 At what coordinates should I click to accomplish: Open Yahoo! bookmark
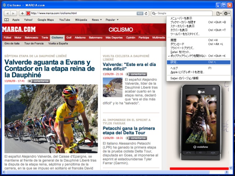pos(28,20)
